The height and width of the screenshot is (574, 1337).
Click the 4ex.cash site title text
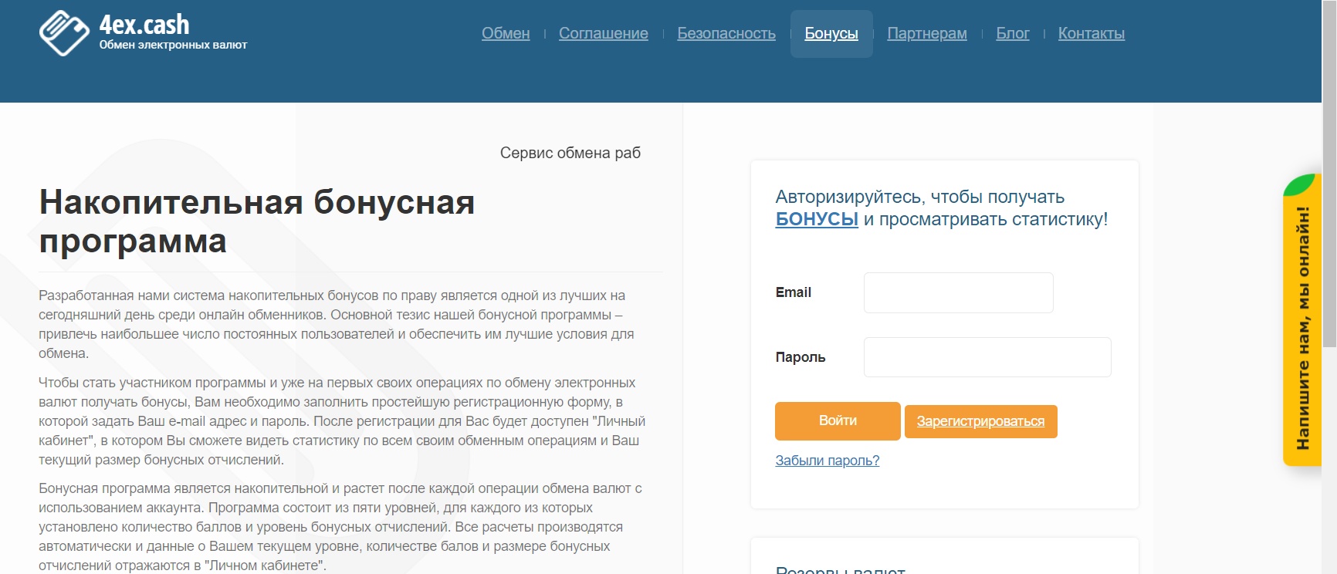(x=144, y=25)
